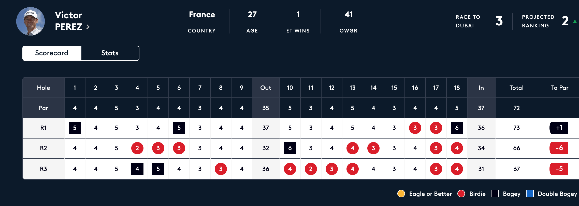The height and width of the screenshot is (206, 579).
Task: Open Victor Perez profile via chevron arrow
Action: point(88,27)
